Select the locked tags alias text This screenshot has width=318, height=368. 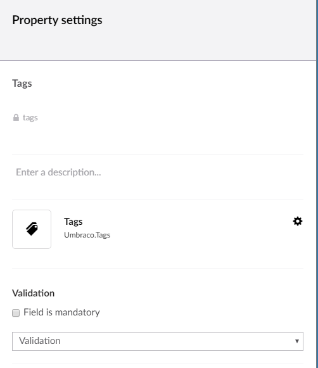tap(30, 118)
